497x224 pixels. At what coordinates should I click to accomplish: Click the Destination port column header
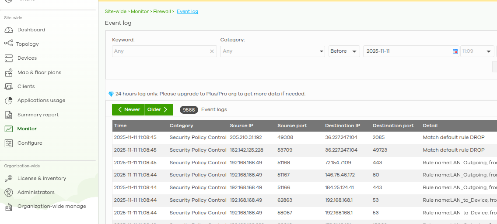[393, 126]
